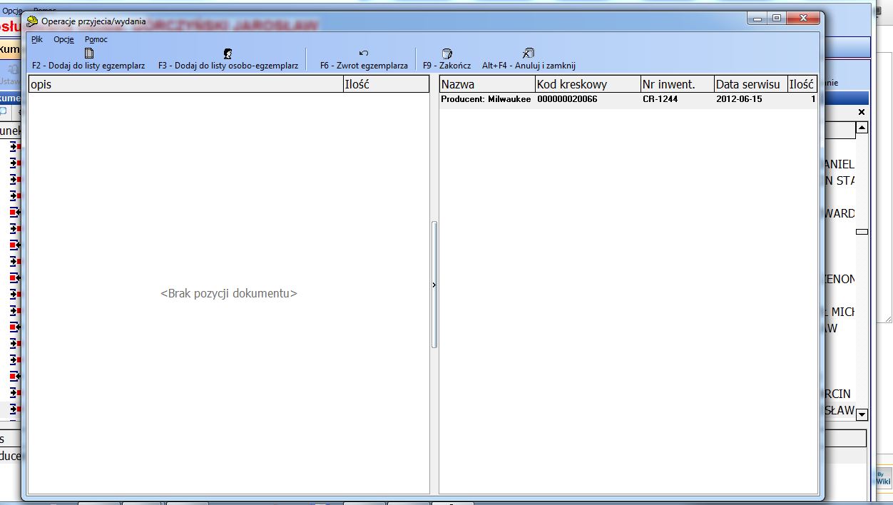The image size is (893, 505).
Task: Open the Pomoc menu in the dialog
Action: click(96, 39)
